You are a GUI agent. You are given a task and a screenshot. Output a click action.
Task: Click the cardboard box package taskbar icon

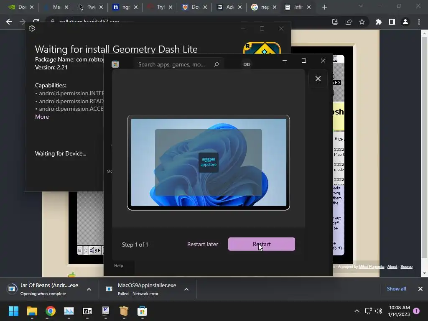(x=124, y=311)
